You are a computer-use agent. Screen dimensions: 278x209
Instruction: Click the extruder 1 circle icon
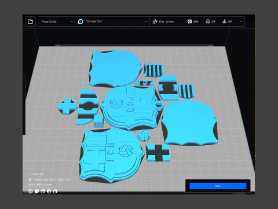(x=81, y=21)
